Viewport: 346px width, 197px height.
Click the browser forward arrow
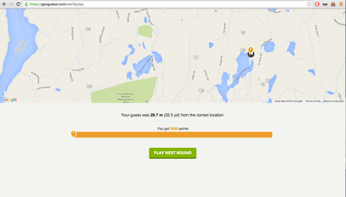11,4
